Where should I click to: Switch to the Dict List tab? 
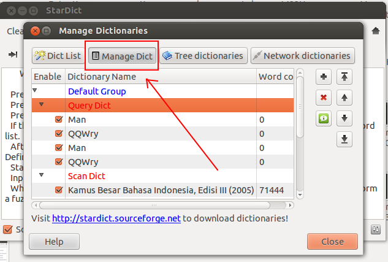point(58,56)
